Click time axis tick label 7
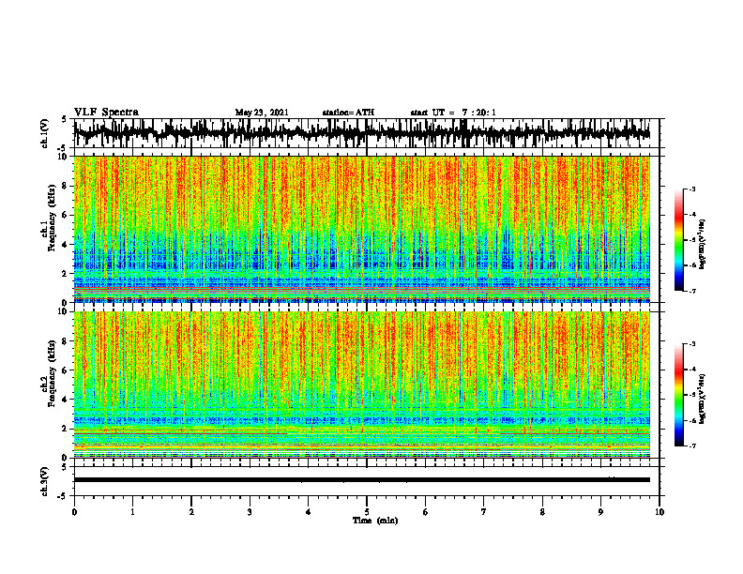The height and width of the screenshot is (574, 743). click(484, 512)
